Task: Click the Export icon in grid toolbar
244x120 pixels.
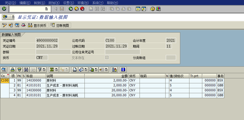Action: 92,70
